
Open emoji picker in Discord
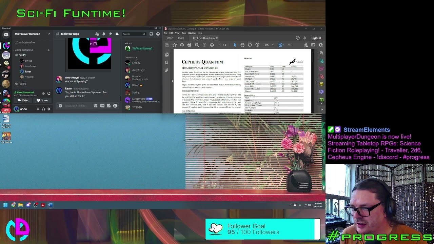[x=115, y=106]
